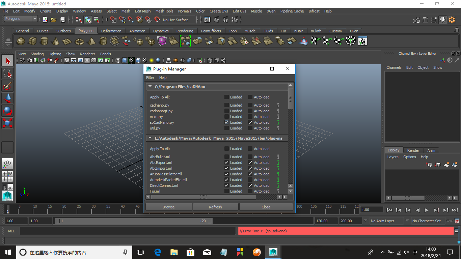
Task: Click the play forward button
Action: point(427,210)
